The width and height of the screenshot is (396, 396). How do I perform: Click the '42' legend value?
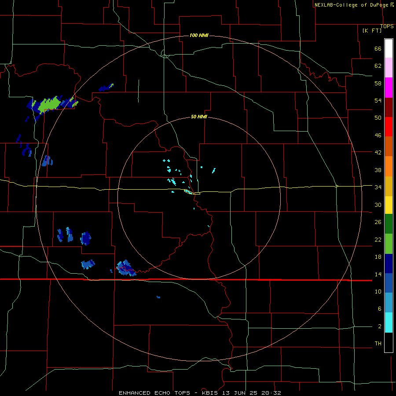point(378,152)
